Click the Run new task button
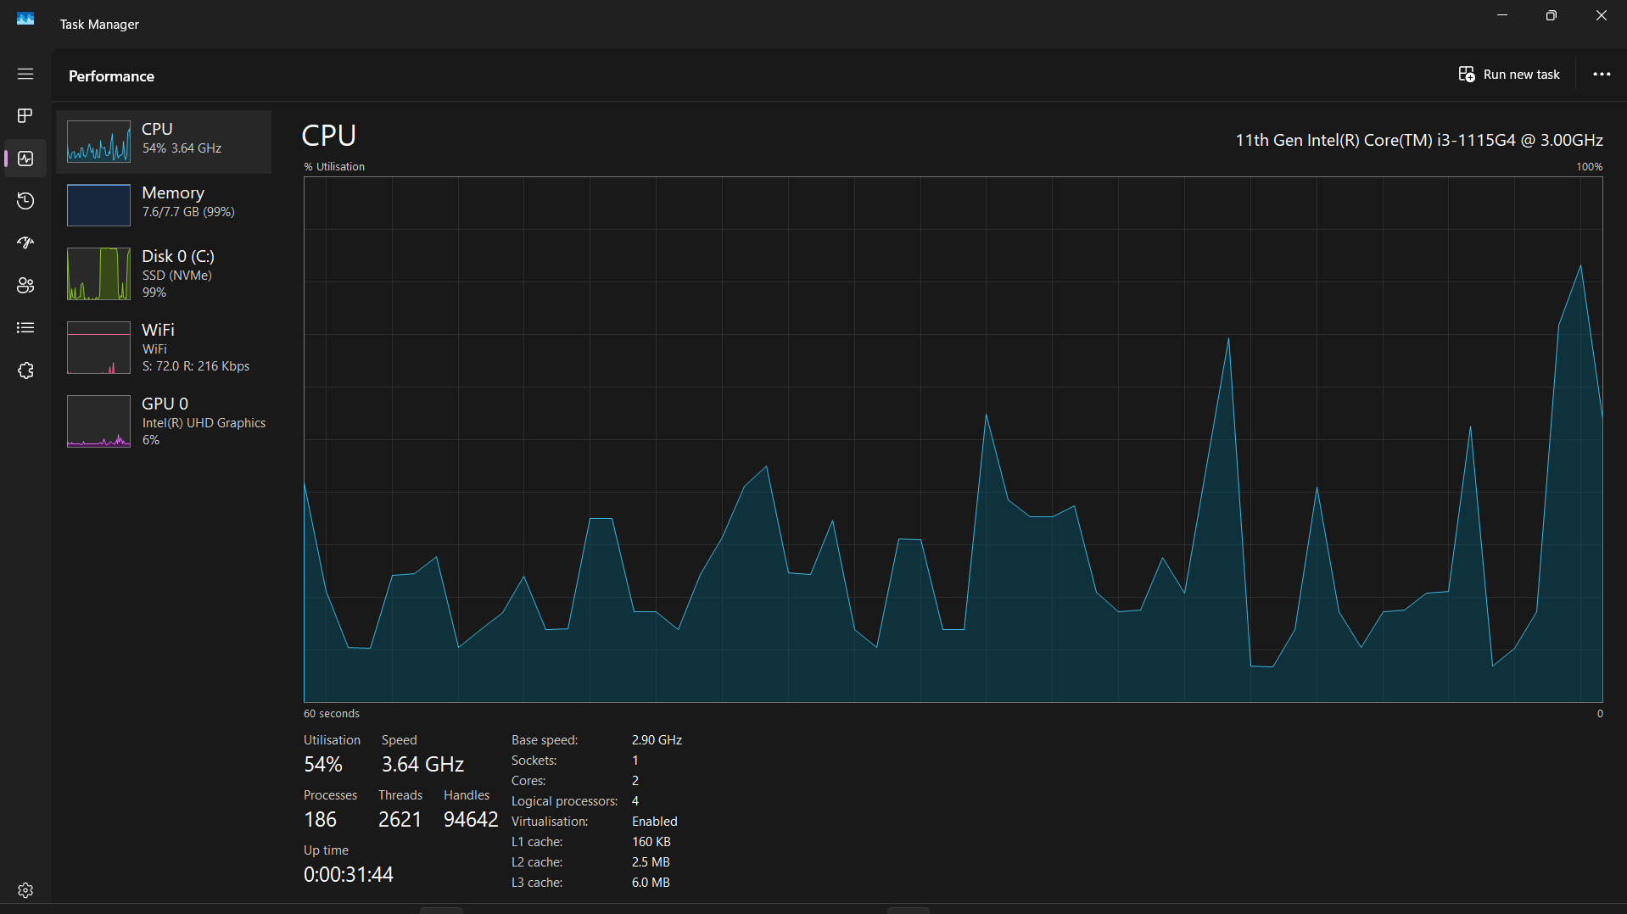This screenshot has height=914, width=1627. (x=1509, y=75)
